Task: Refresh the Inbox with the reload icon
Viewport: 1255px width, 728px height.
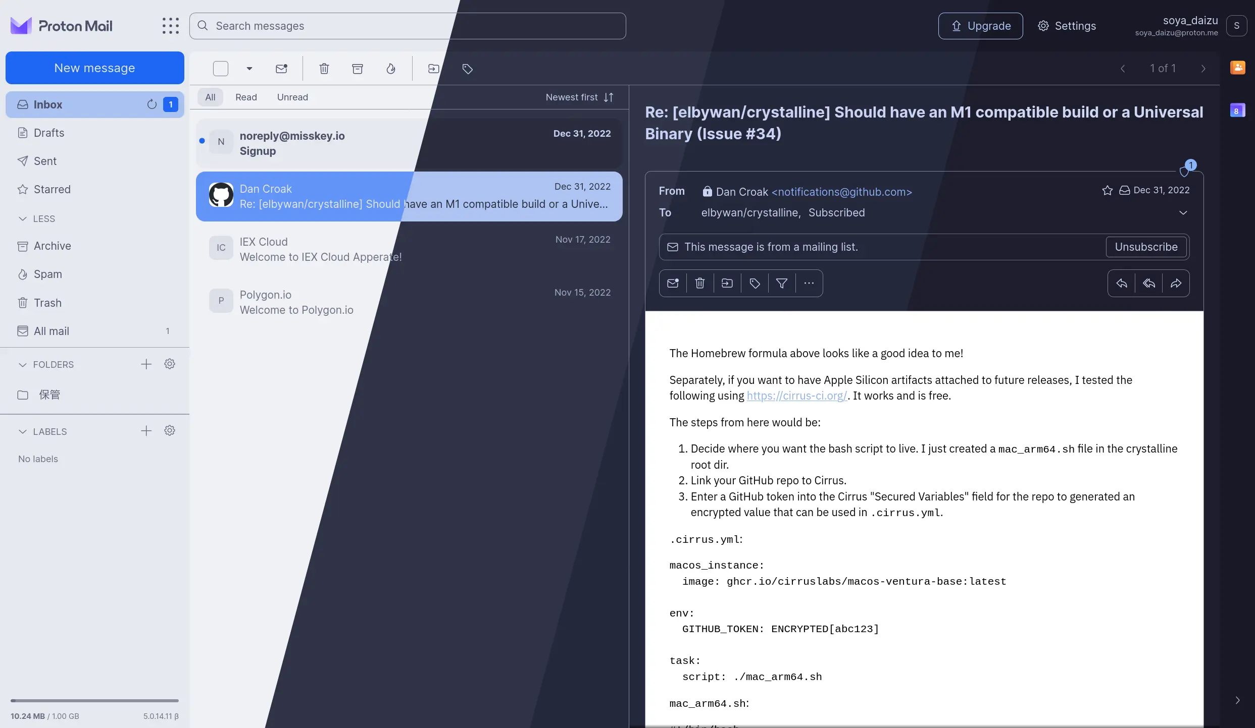Action: [x=152, y=104]
